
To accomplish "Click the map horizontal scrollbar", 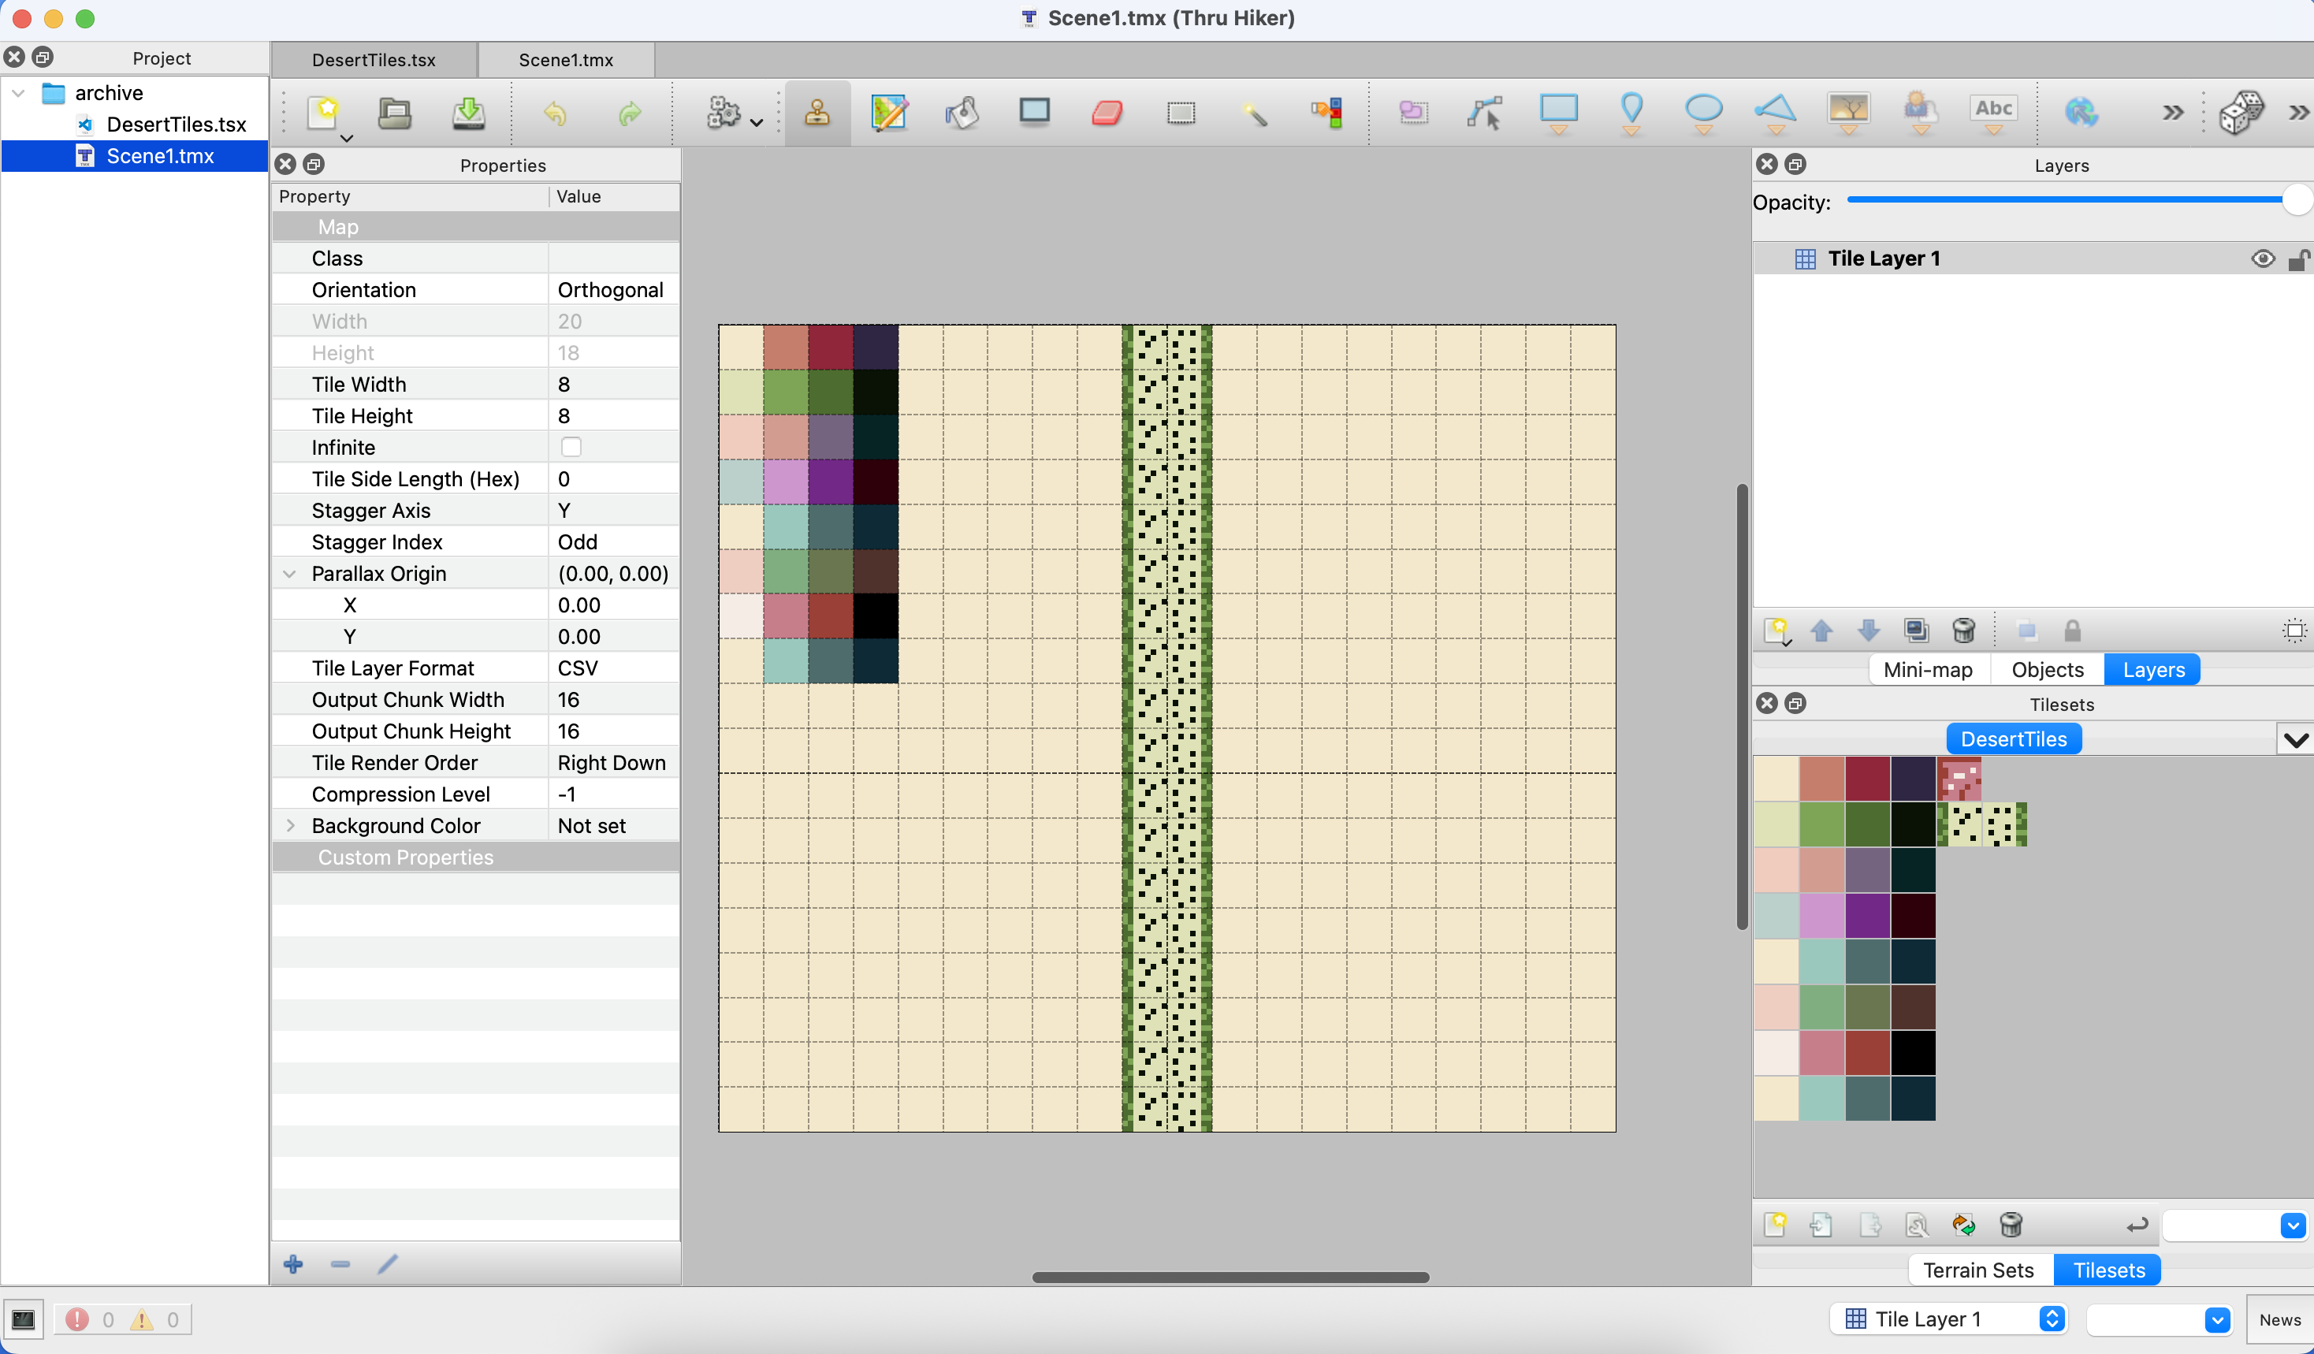I will pyautogui.click(x=1230, y=1277).
